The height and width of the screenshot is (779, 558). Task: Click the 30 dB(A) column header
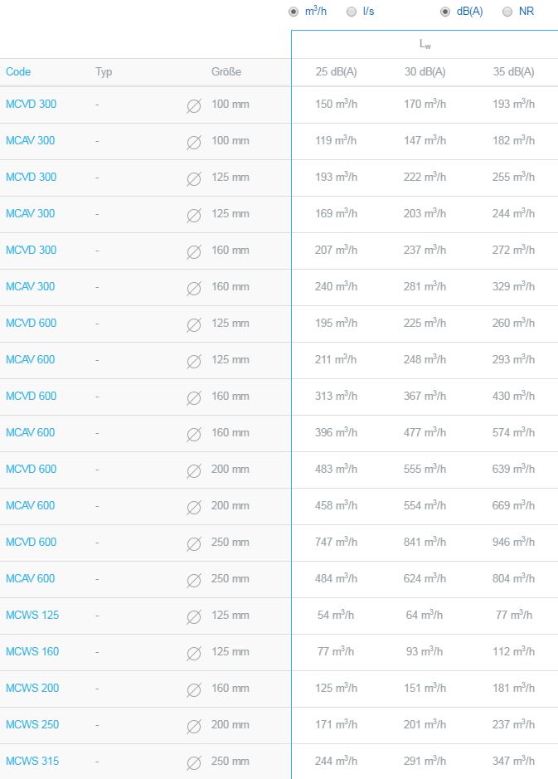point(425,71)
